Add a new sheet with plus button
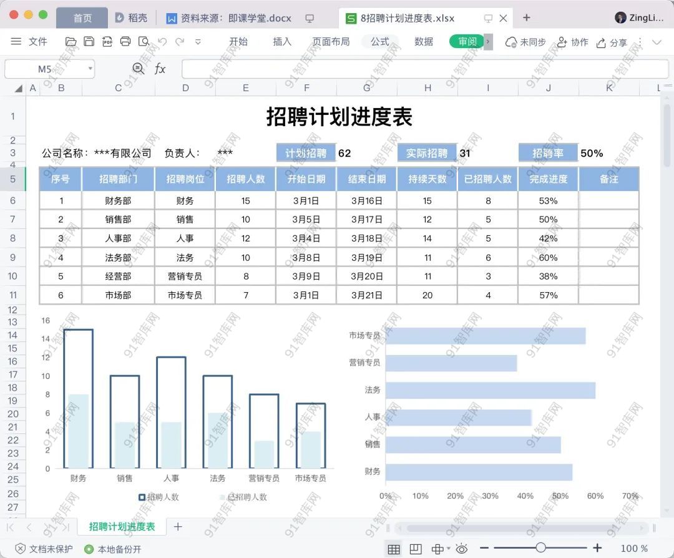The width and height of the screenshot is (674, 558). pos(178,527)
